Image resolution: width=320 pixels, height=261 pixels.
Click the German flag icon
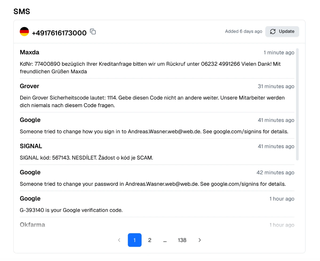click(24, 31)
